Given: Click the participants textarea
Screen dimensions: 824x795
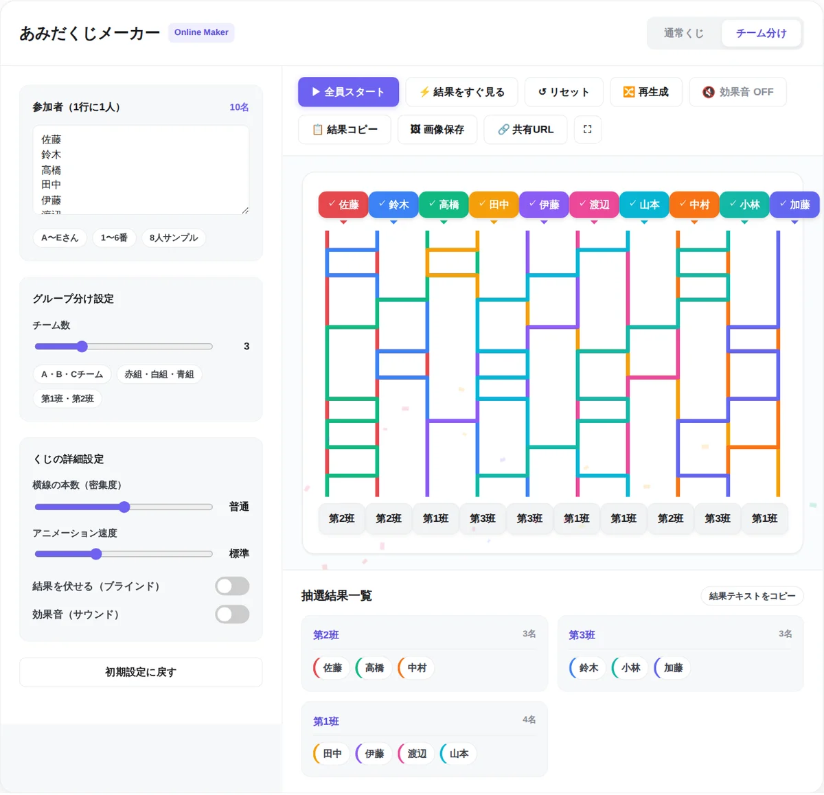Looking at the screenshot, I should point(141,170).
